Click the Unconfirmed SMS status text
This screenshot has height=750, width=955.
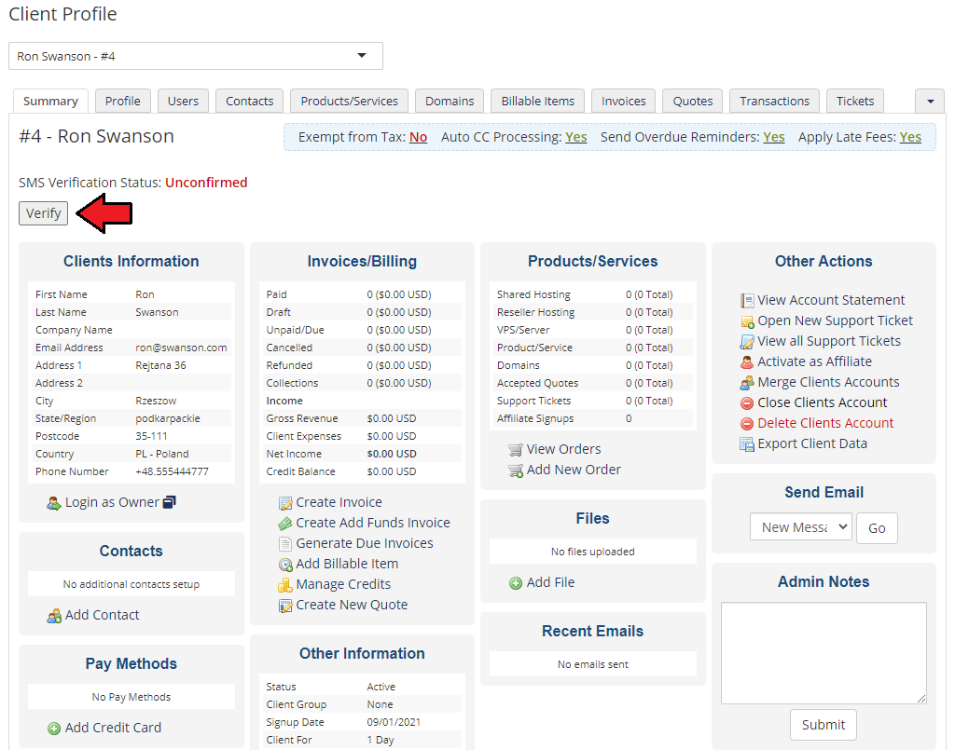[206, 183]
